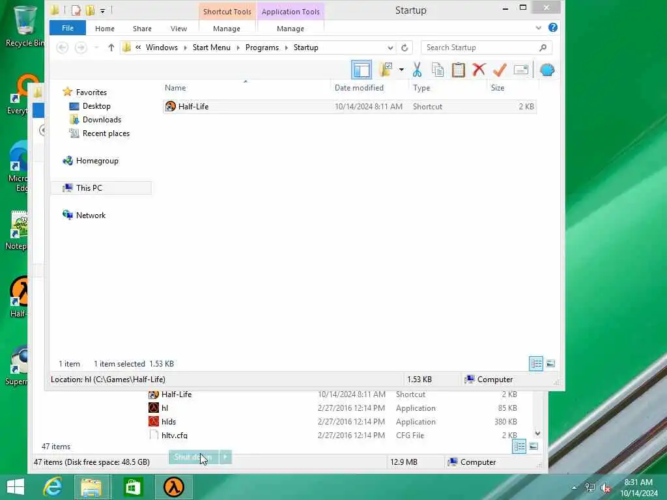Open File Explorer taskbar button

(x=91, y=487)
